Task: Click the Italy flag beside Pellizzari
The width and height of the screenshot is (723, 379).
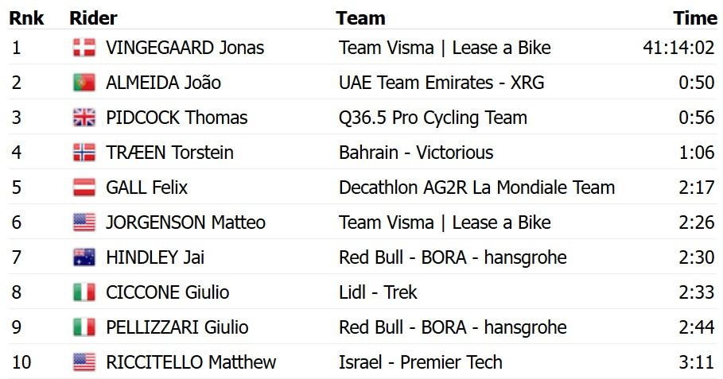Action: 84,327
